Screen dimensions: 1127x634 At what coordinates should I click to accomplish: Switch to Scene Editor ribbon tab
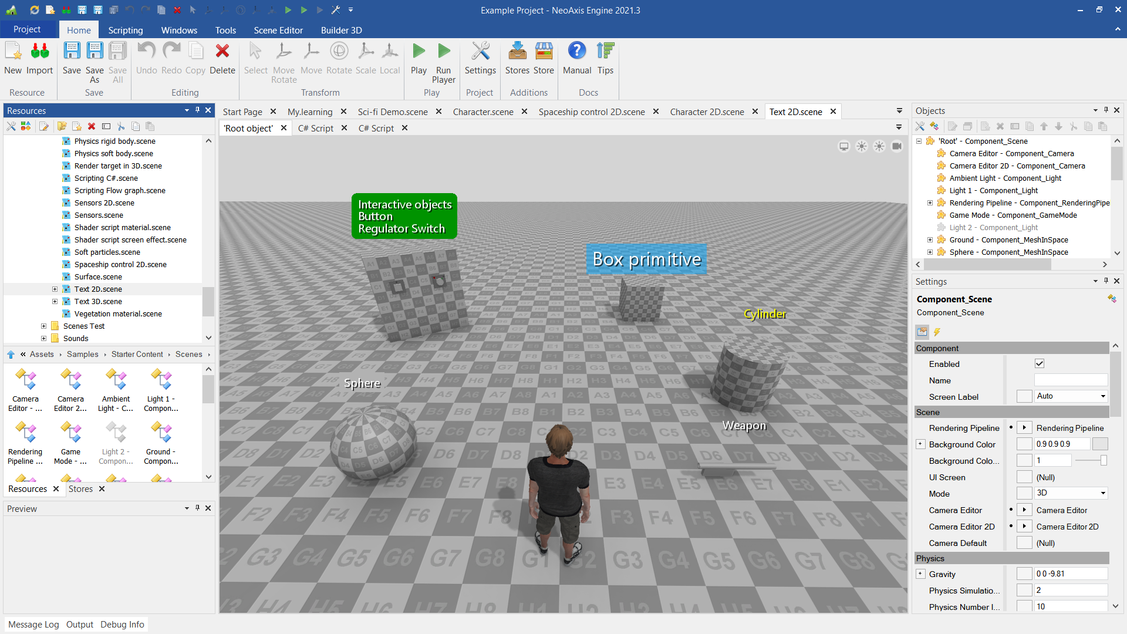point(278,30)
